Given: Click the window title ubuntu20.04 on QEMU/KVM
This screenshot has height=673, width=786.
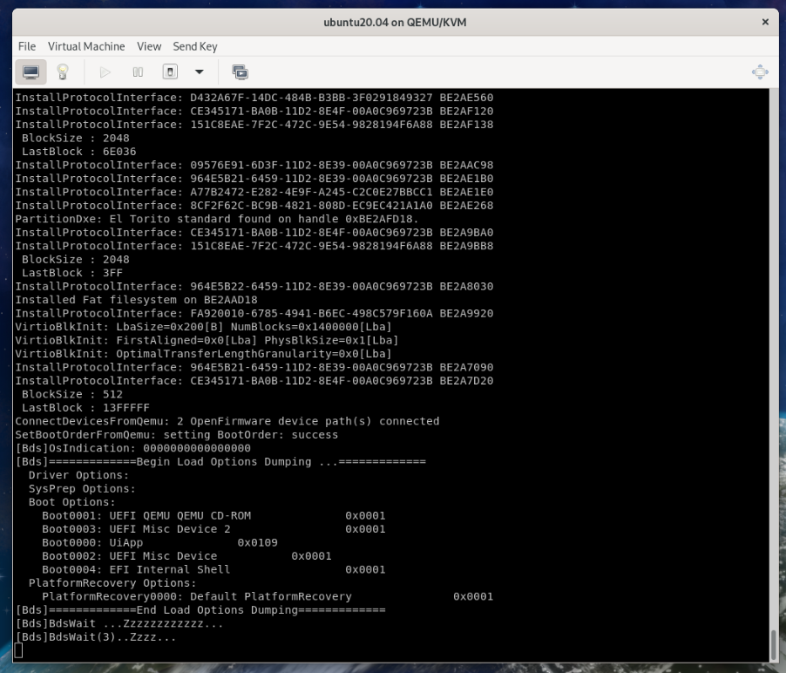Looking at the screenshot, I should [x=395, y=22].
